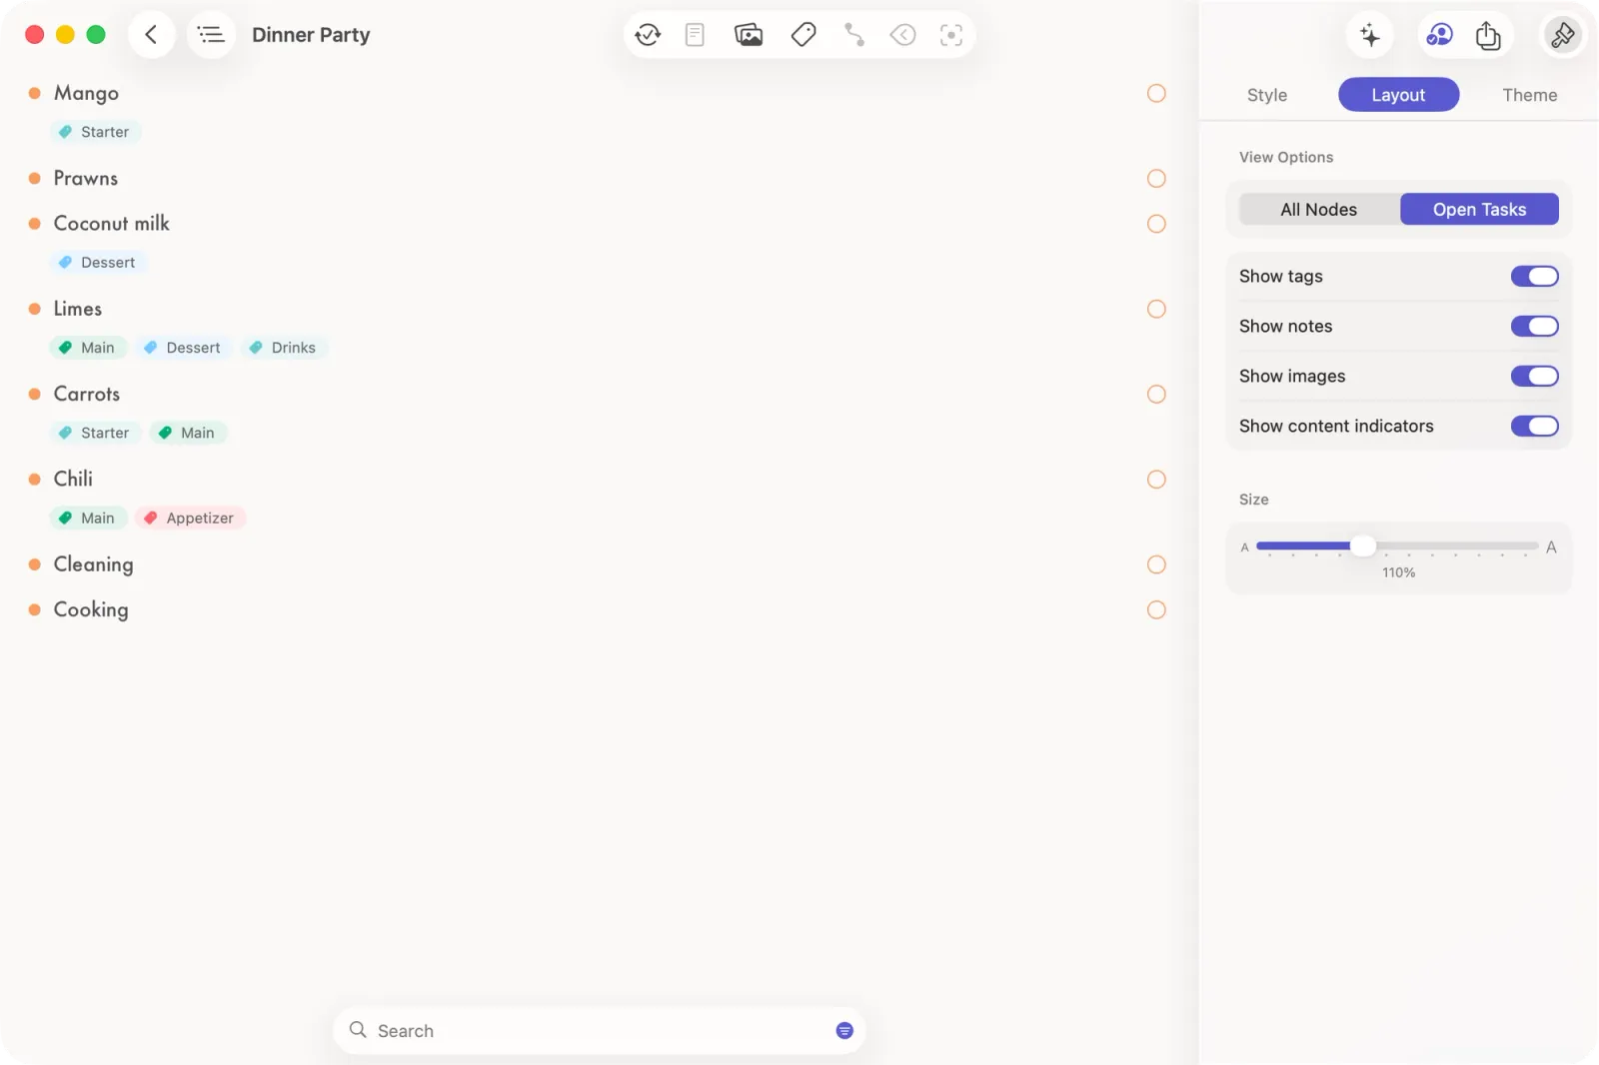
Task: Select All Nodes view option
Action: pyautogui.click(x=1318, y=209)
